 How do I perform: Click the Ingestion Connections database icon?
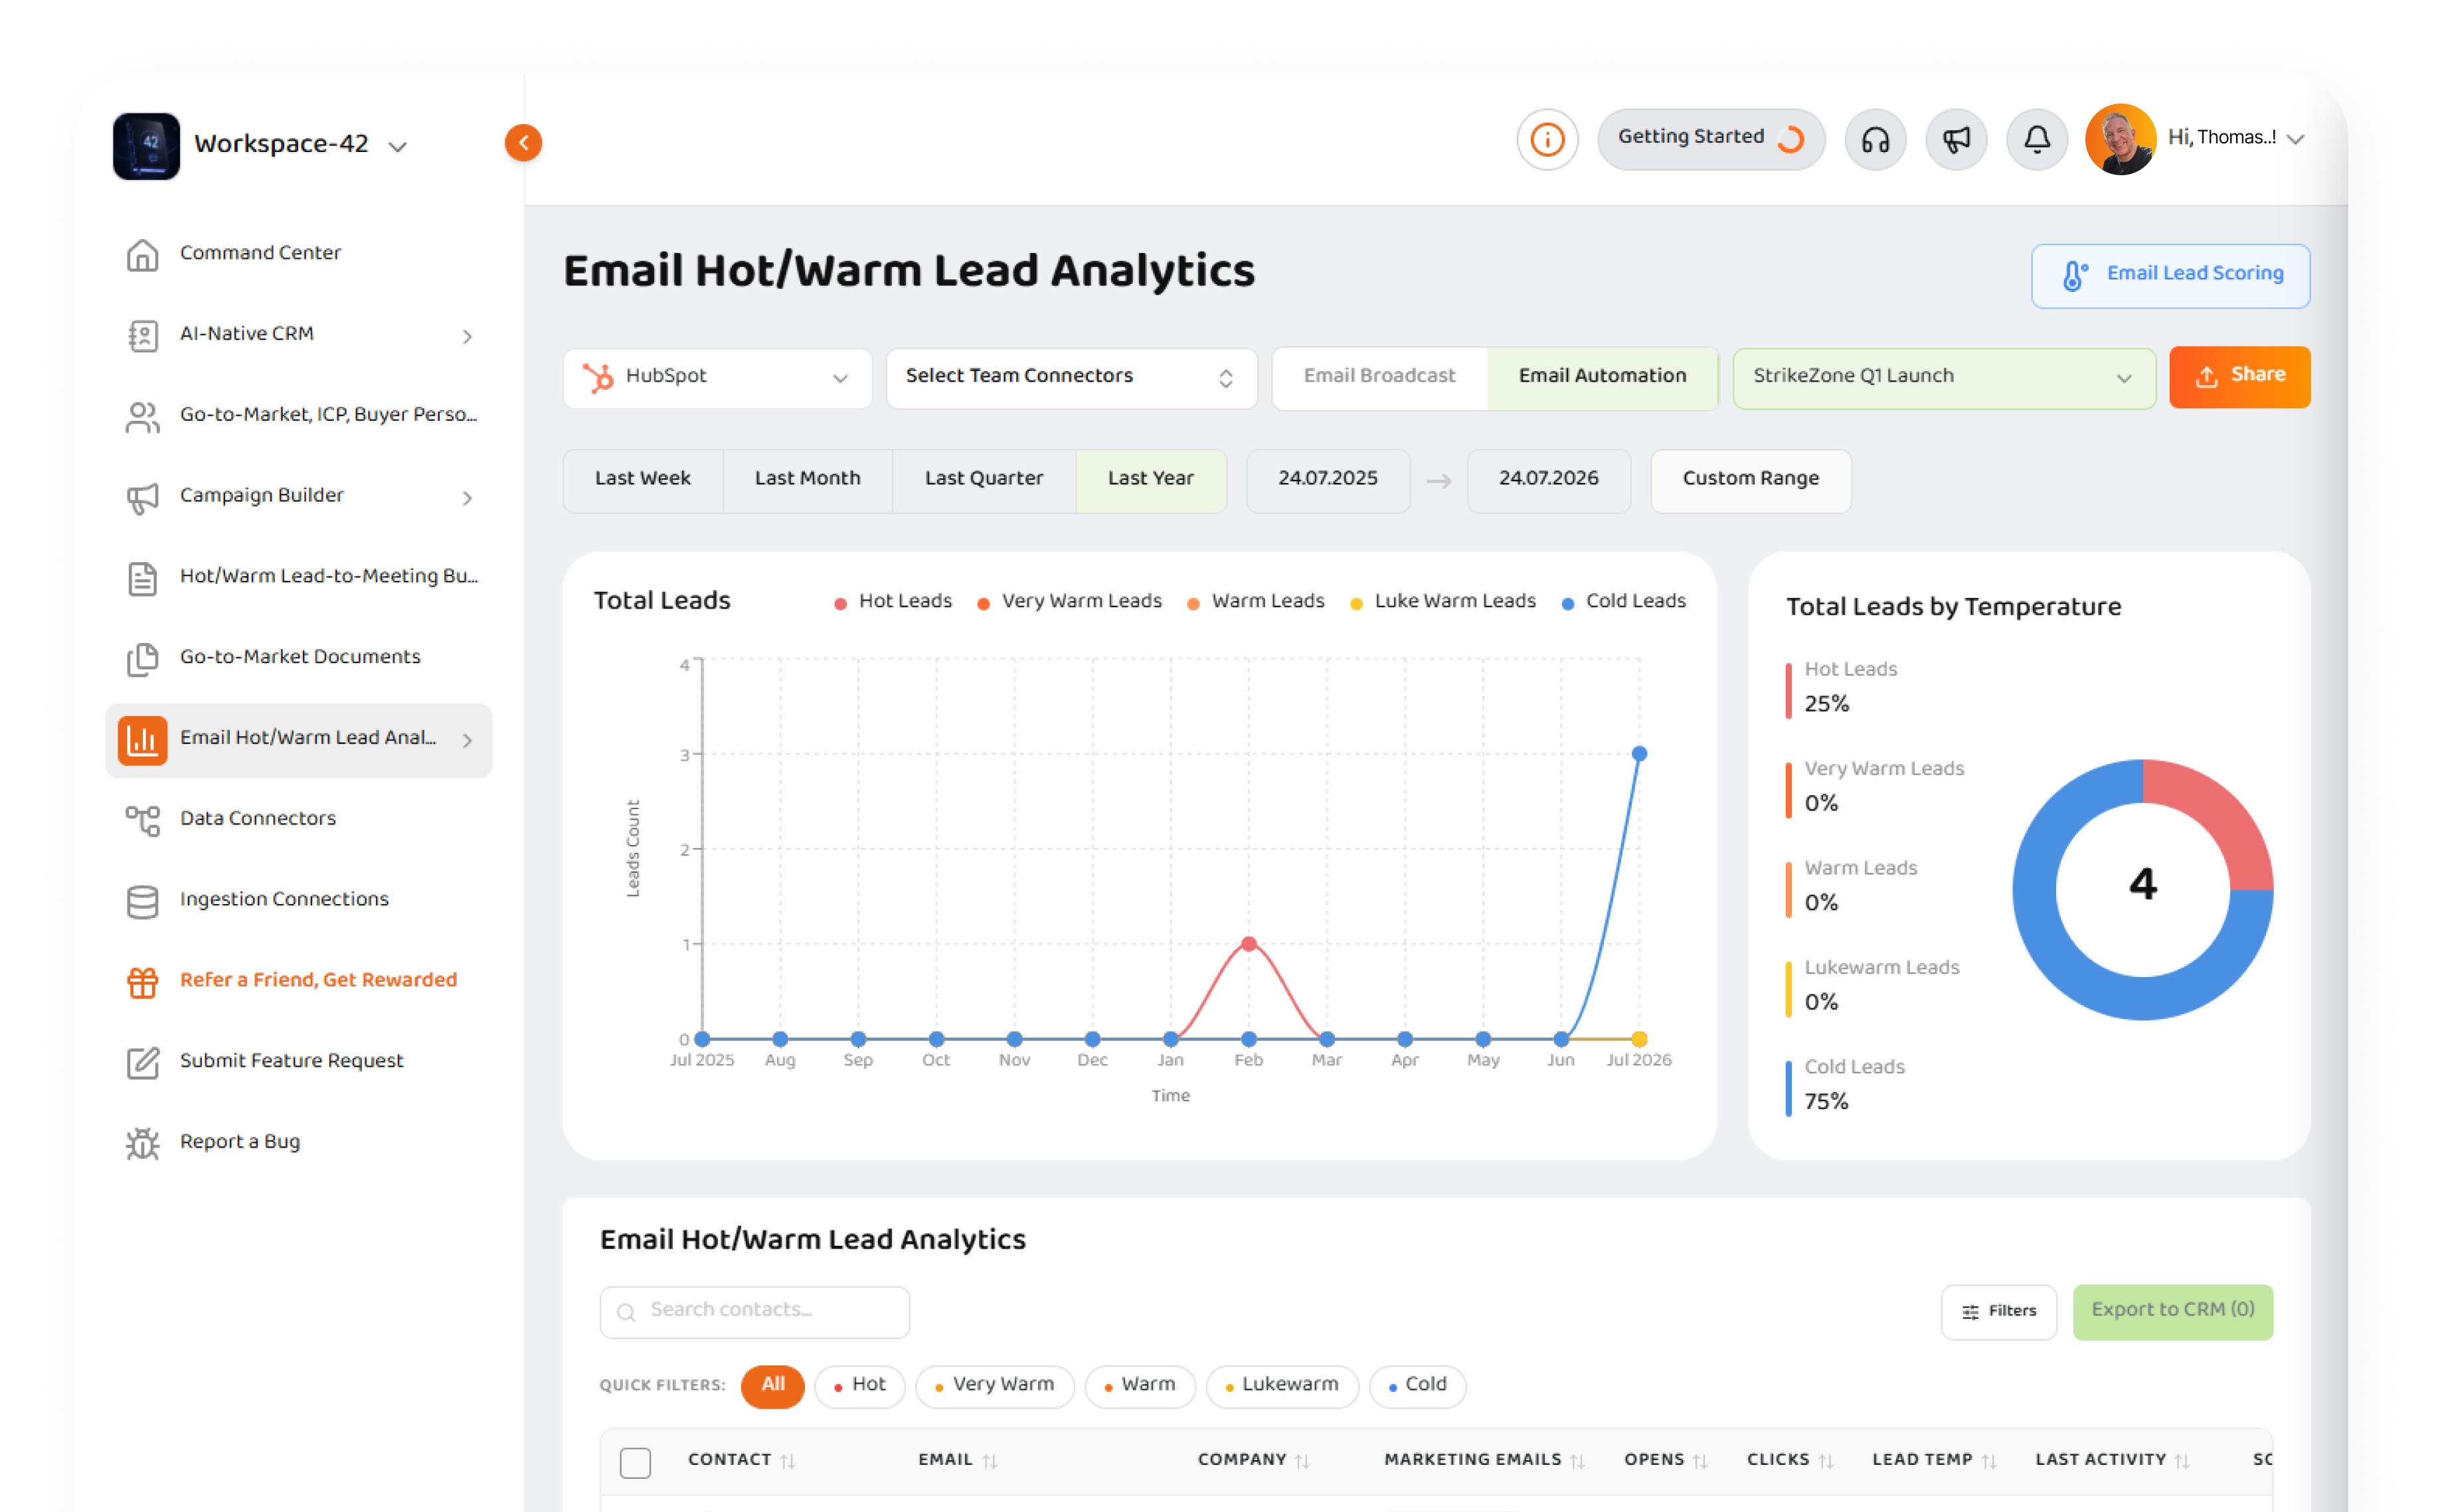pyautogui.click(x=142, y=902)
